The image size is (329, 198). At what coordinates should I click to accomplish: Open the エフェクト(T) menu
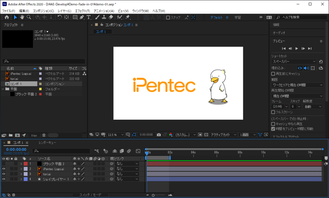coord(82,11)
